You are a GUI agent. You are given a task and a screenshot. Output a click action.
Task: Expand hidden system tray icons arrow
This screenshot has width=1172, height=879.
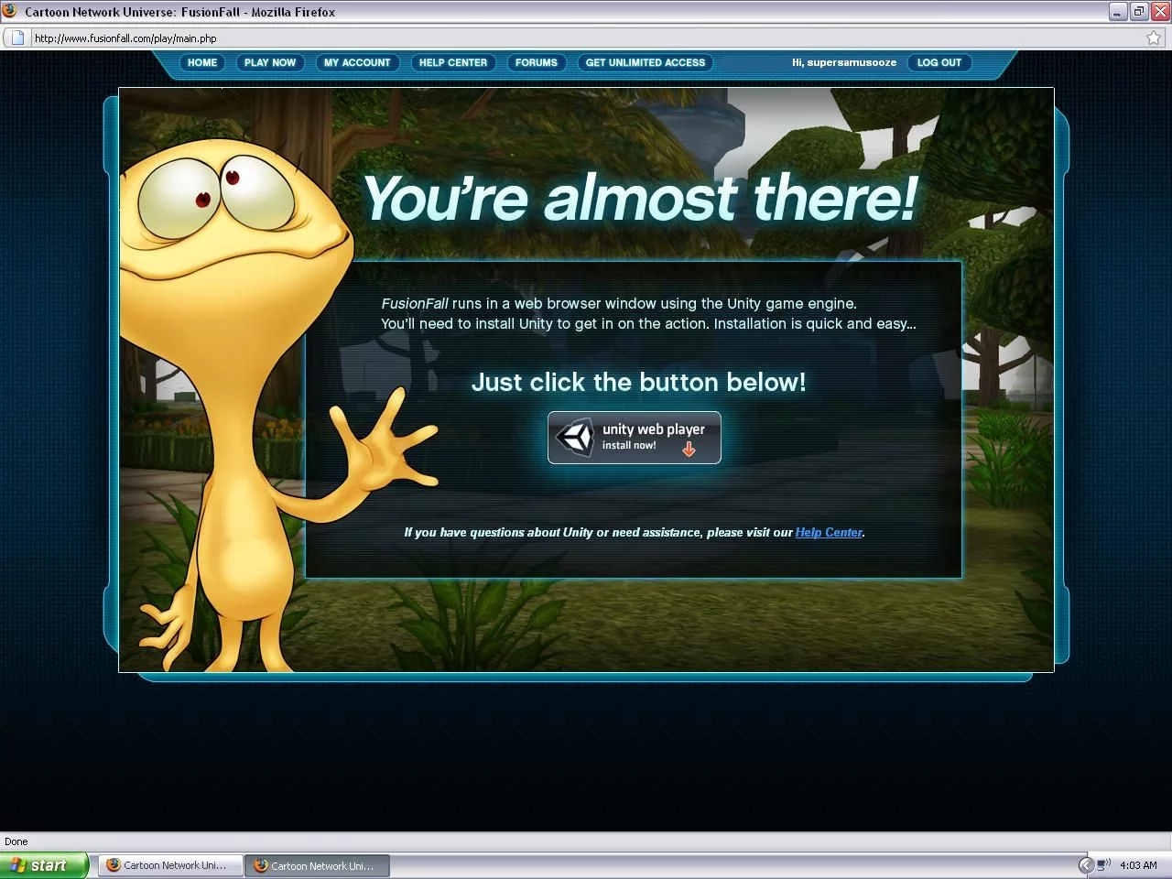click(x=1086, y=865)
